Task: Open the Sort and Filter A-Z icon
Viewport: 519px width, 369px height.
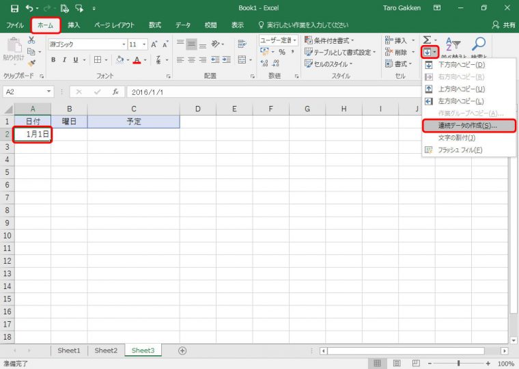Action: point(453,44)
